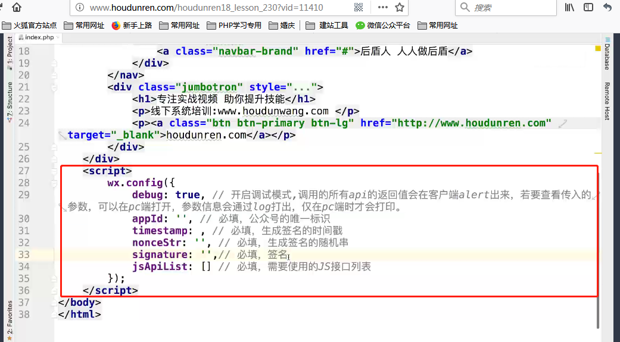
Task: Click the soft-wrap icon ending line 29
Action: pyautogui.click(x=596, y=195)
